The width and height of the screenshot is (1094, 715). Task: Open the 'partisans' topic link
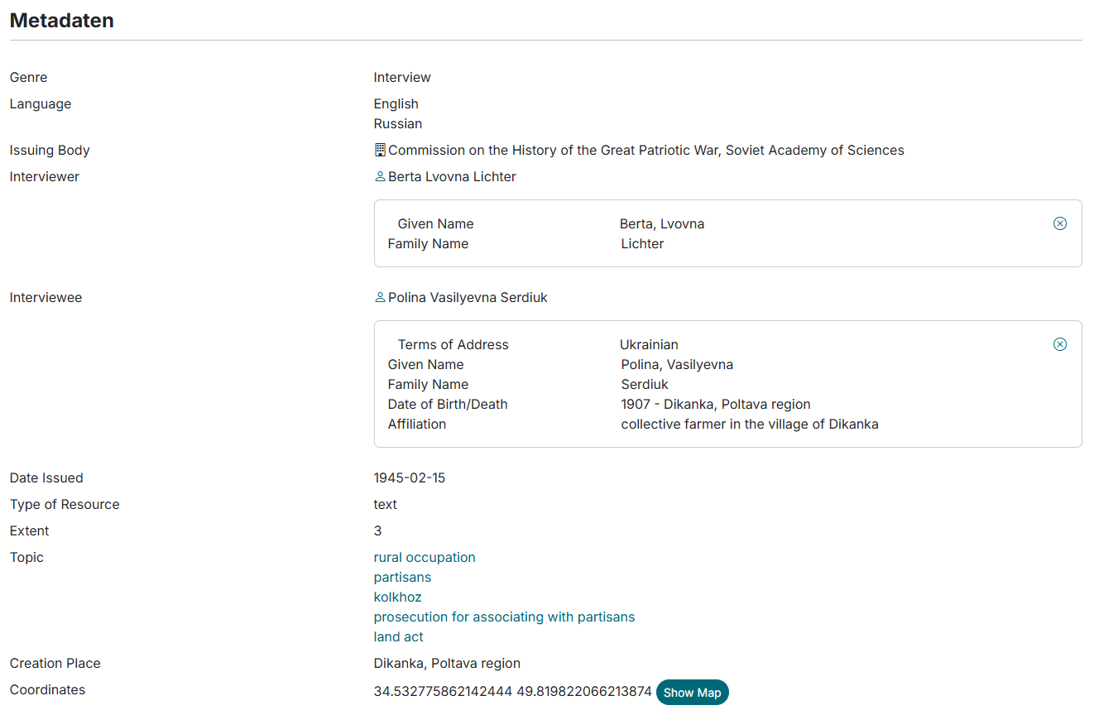(x=402, y=577)
